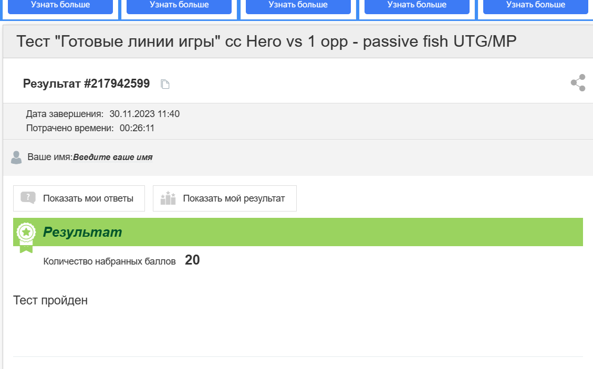This screenshot has height=369, width=593.
Task: Click the completion date 30.11.2023 11:40
Action: (x=144, y=114)
